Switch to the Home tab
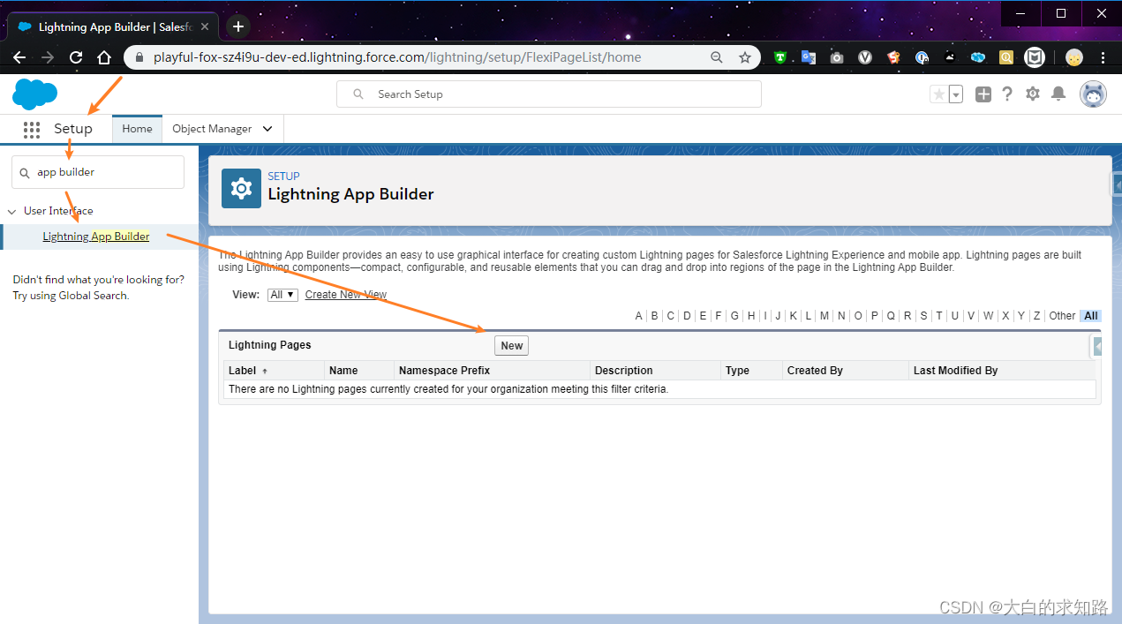This screenshot has height=624, width=1122. [x=137, y=129]
